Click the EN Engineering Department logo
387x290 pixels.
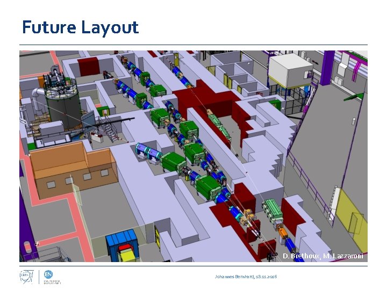(52, 278)
